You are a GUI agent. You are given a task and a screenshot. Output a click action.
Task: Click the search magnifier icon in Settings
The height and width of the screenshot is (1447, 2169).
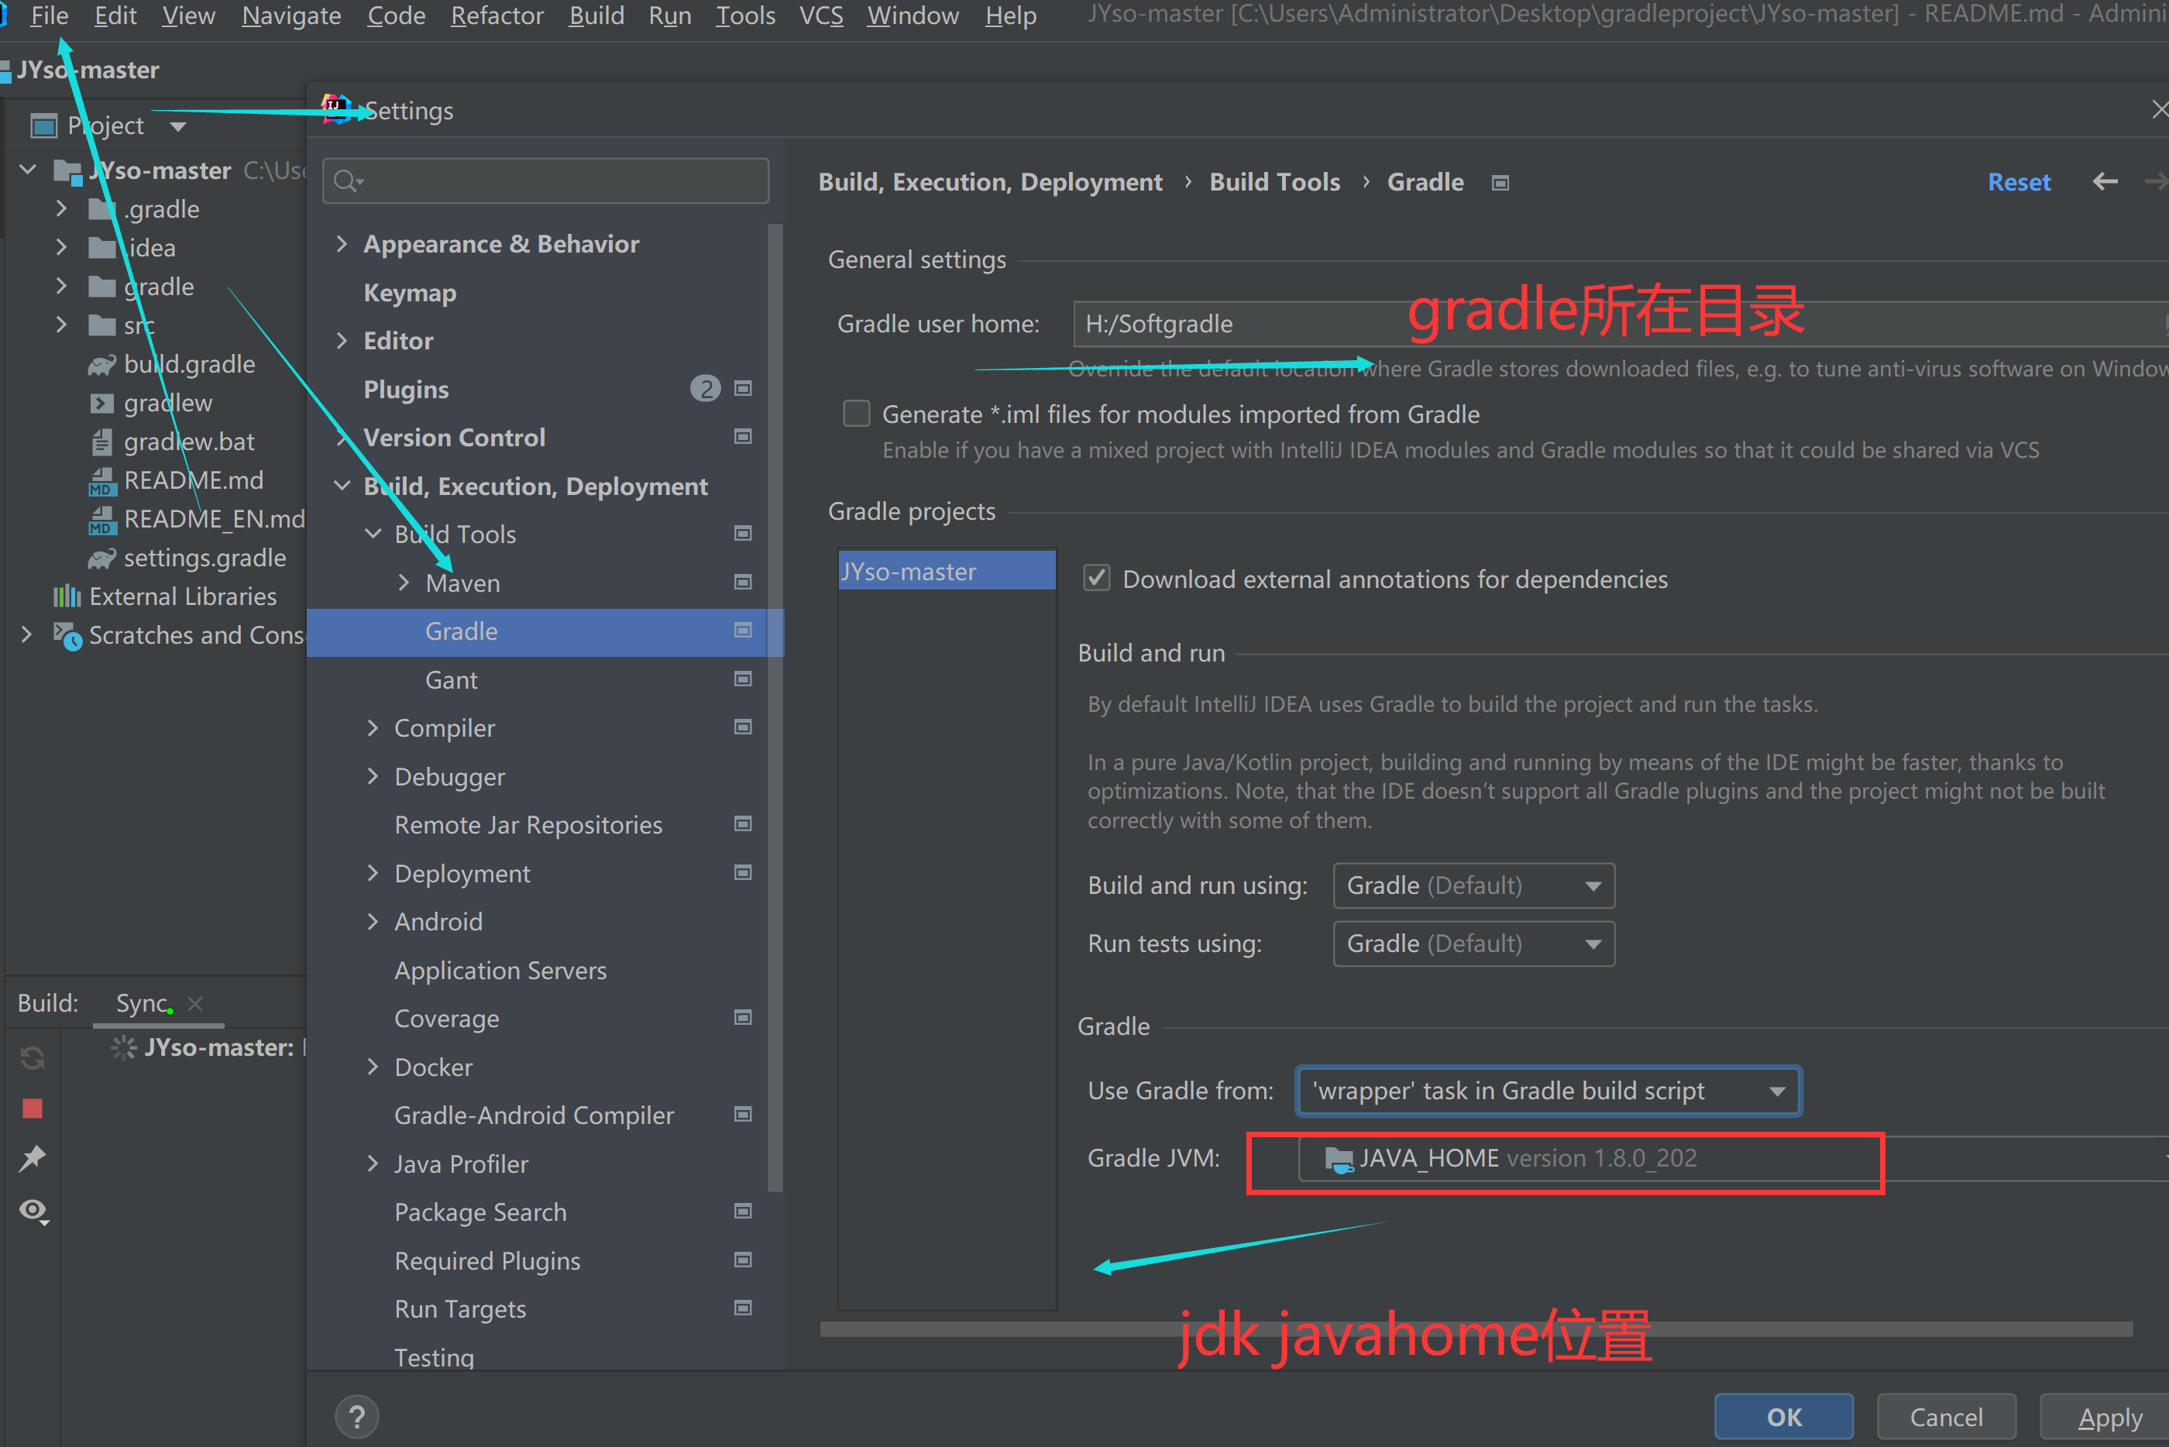[347, 181]
